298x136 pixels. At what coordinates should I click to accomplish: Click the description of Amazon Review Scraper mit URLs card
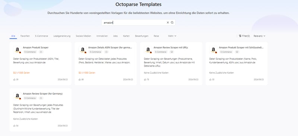pyautogui.click(x=169, y=62)
